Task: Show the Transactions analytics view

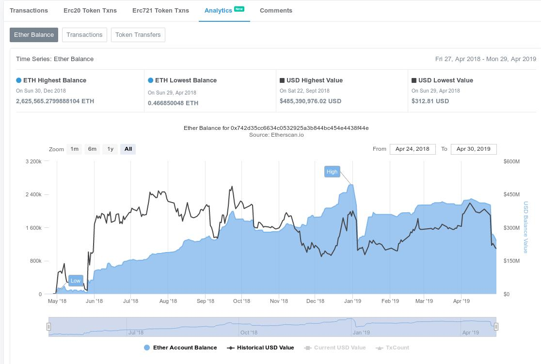Action: 84,35
